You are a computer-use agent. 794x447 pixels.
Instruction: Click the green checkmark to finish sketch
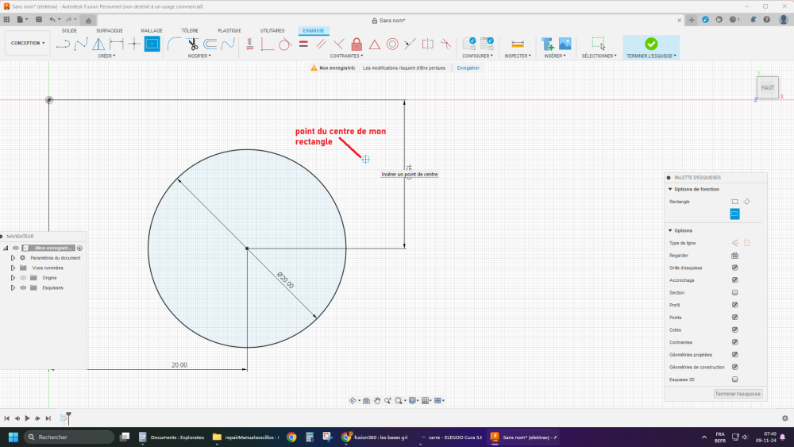pos(651,44)
